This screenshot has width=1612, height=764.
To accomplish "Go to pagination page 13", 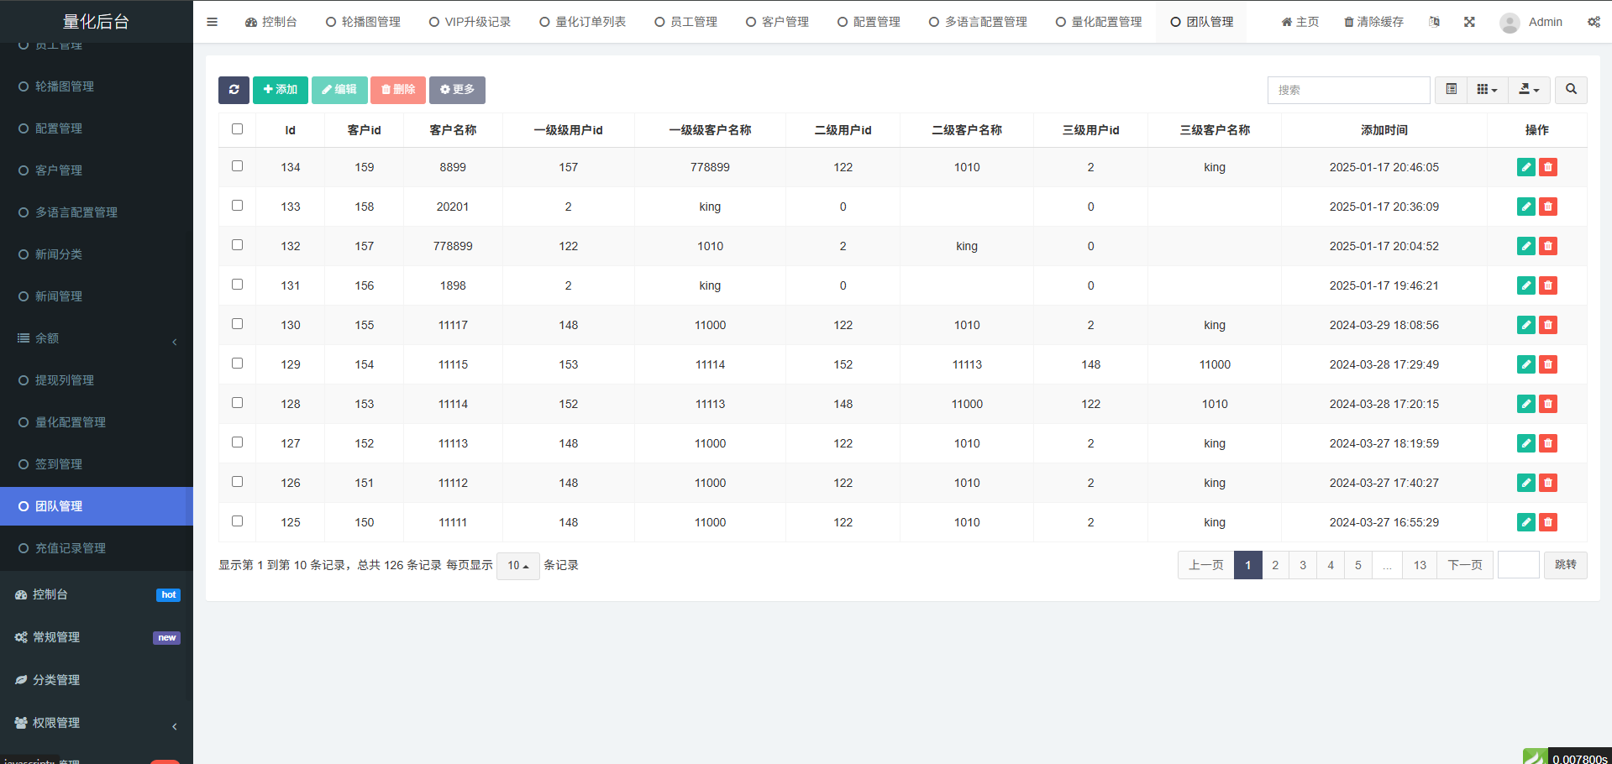I will pos(1420,565).
